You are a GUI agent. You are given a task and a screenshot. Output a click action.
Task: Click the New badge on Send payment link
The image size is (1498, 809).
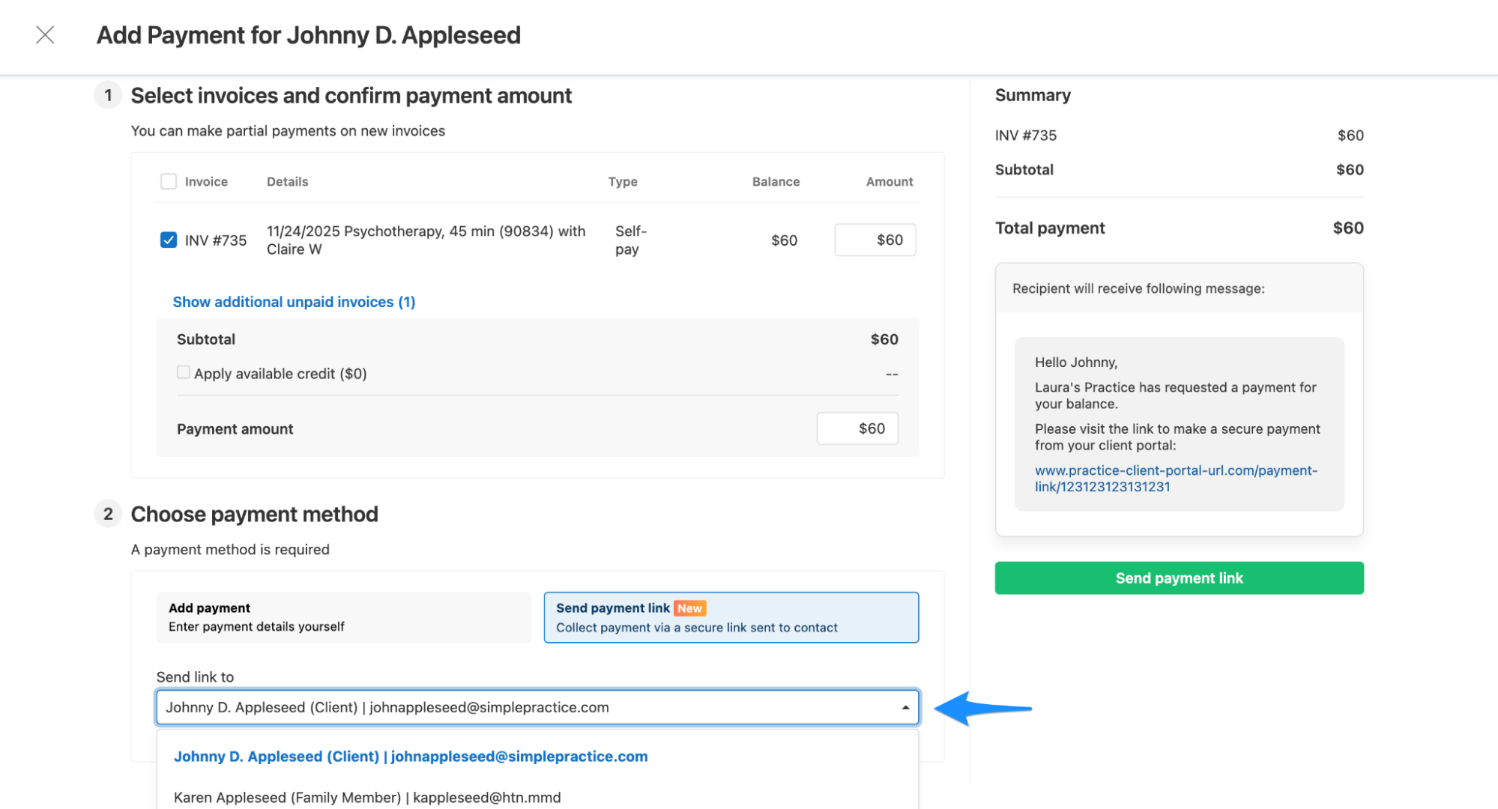pos(689,608)
